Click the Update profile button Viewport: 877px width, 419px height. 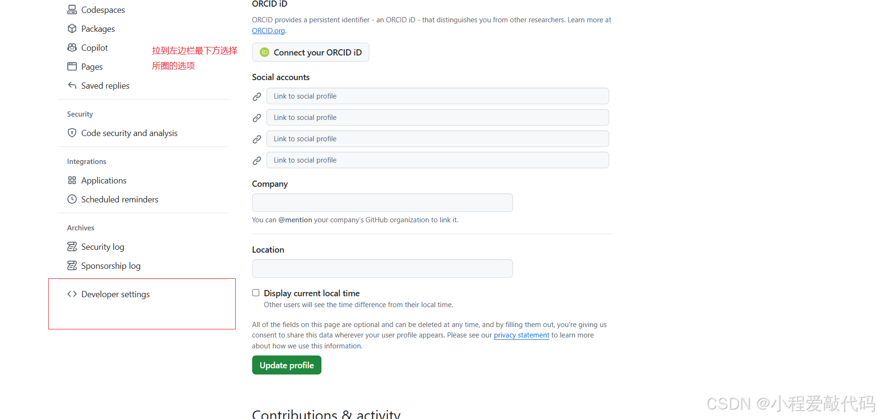287,365
